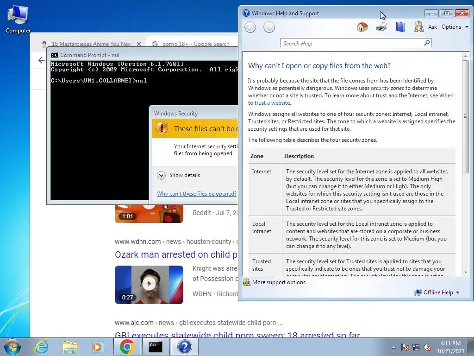Select the help heading 'Why can't I open or copy files'

click(x=319, y=66)
